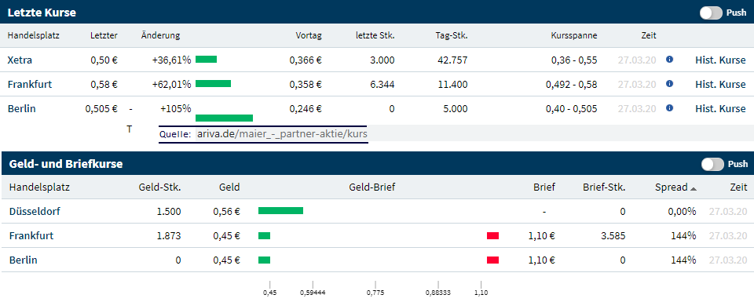Viewport: 754px width, 302px height.
Task: Open Berlin link in Letzte Kurse table
Action: 22,108
